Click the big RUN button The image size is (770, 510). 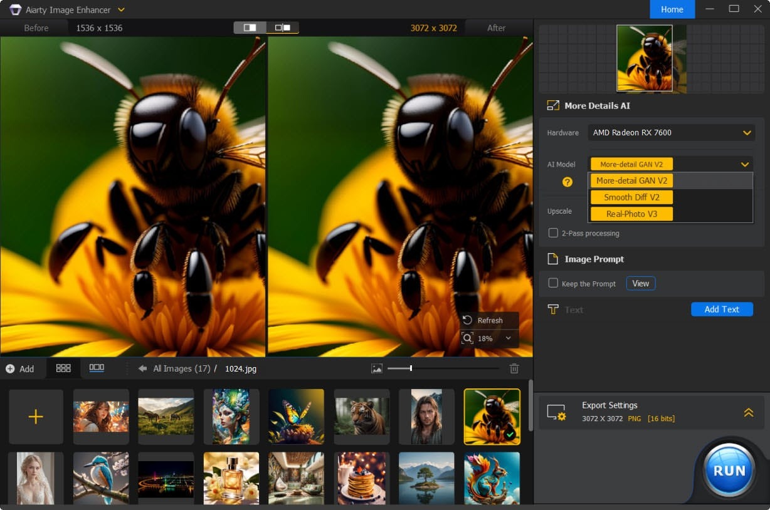(x=729, y=471)
